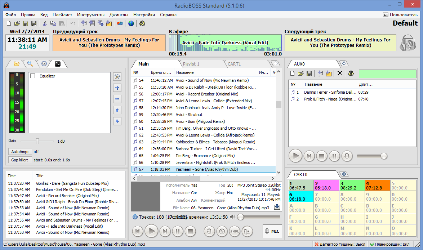Toggle the SHFL shuffle button
The image size is (423, 250).
coord(235,231)
